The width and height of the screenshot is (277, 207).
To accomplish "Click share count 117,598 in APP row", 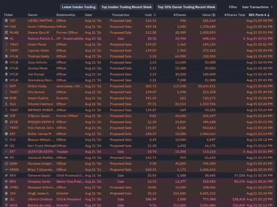I will [179, 86].
